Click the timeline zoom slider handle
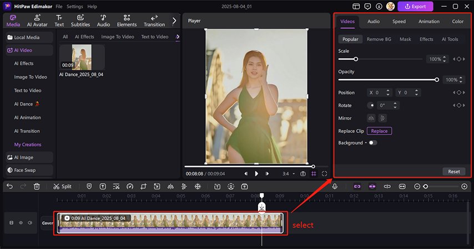 [426, 186]
